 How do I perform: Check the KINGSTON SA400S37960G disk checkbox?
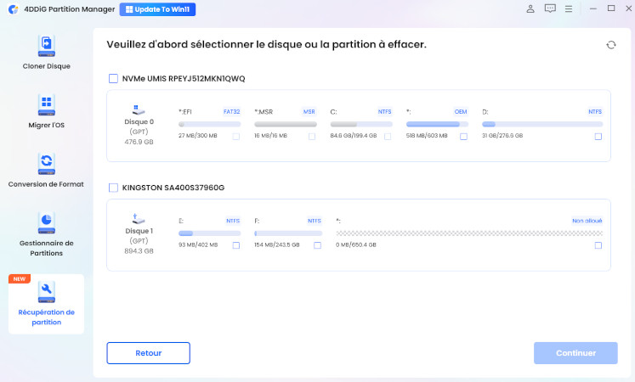pos(113,188)
